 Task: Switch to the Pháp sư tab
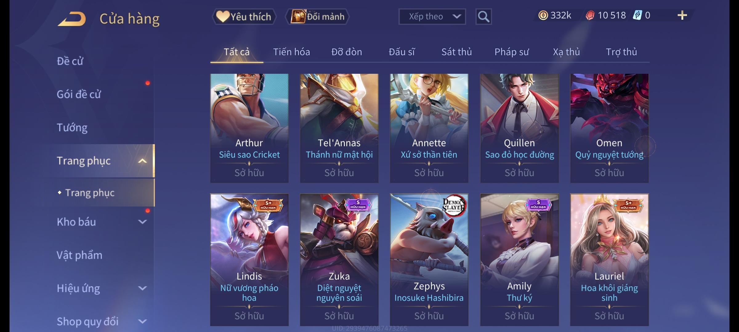point(511,52)
